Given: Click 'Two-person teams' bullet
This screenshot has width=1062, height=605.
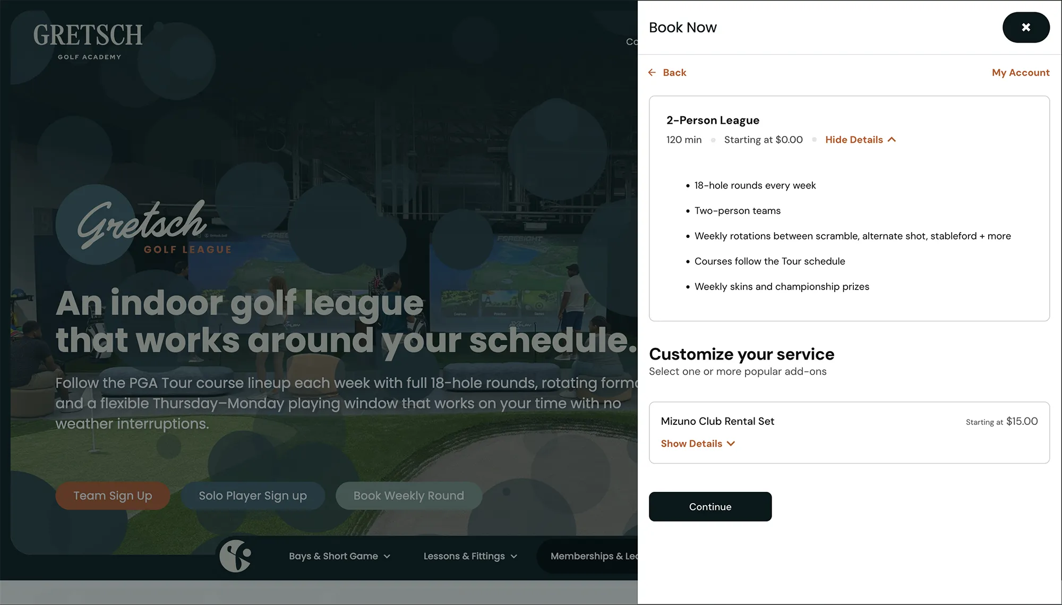Looking at the screenshot, I should (737, 211).
